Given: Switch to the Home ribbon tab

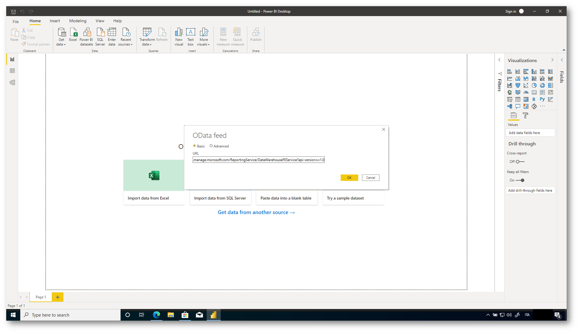Looking at the screenshot, I should coord(35,21).
